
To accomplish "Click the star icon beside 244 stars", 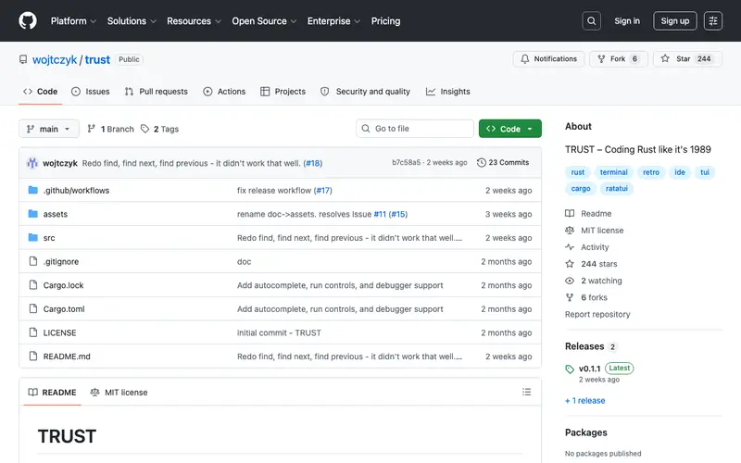I will pos(570,264).
